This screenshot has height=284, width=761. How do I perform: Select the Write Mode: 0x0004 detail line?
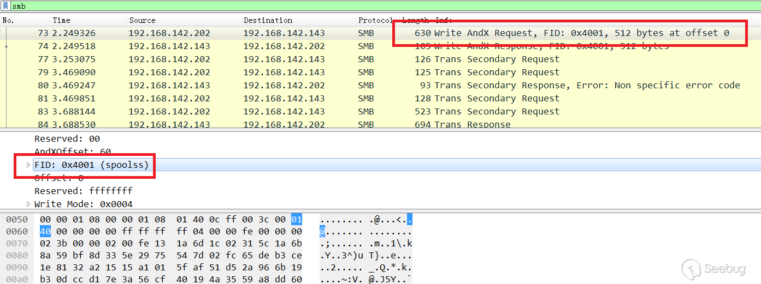tap(84, 204)
